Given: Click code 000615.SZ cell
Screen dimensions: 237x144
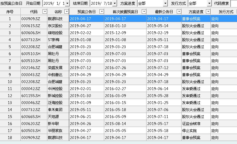Looking at the screenshot, I should [x=34, y=26].
